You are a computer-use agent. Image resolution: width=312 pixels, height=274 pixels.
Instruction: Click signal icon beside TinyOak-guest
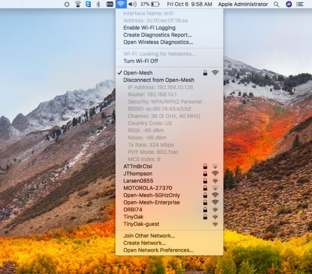[x=215, y=224]
